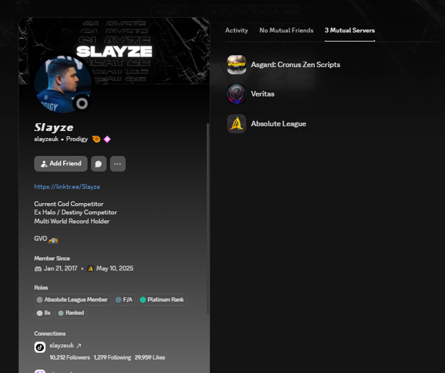This screenshot has width=445, height=373.
Task: Click the Asgard: Cronus Zen Scripts server icon
Action: (x=236, y=65)
